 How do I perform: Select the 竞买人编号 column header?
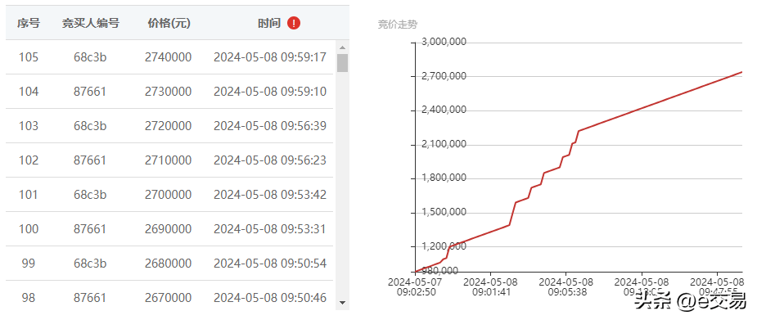90,23
